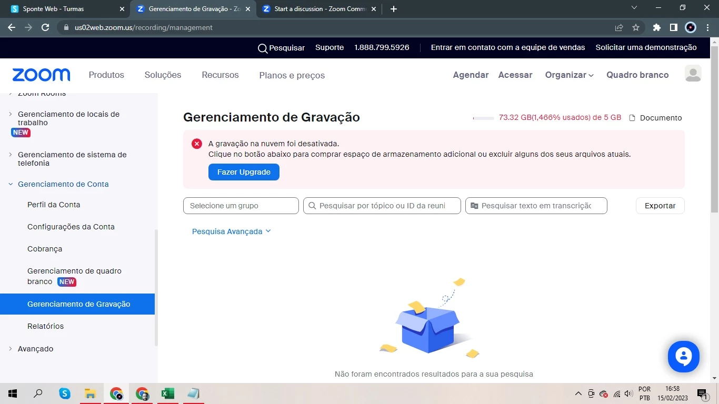
Task: Open notification center in taskbar
Action: 702,393
